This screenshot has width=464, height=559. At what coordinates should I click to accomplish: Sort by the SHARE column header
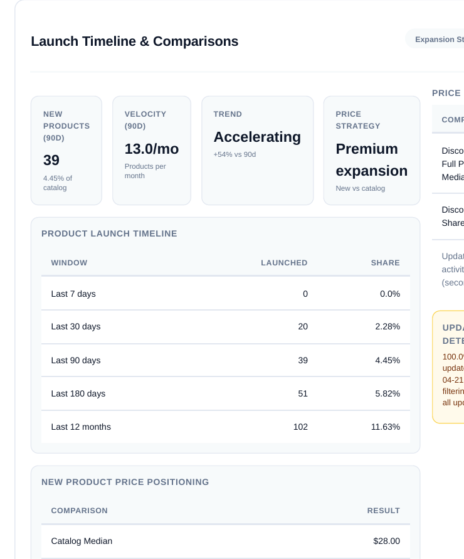pos(385,263)
